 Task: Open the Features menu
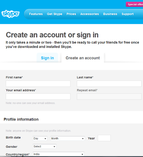tap(36, 14)
